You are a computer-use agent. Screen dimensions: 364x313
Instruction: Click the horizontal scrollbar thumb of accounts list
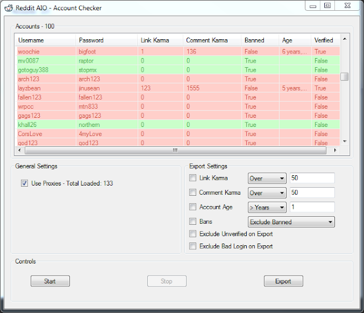click(175, 150)
